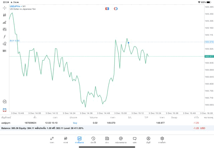This screenshot has width=214, height=149.
Task: Tap the red-blue circular icon at chart top
Action: 116,8
